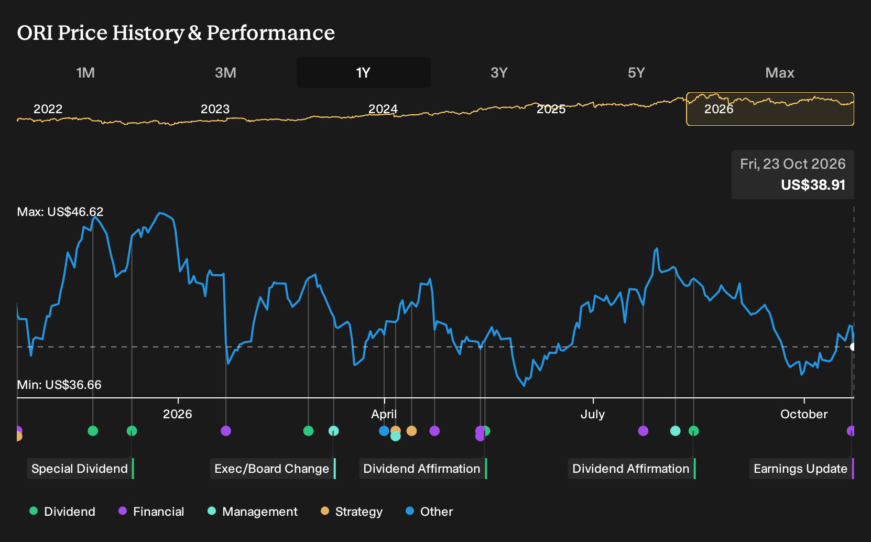Click teal management marker above Exec/Board Change label

[x=334, y=431]
